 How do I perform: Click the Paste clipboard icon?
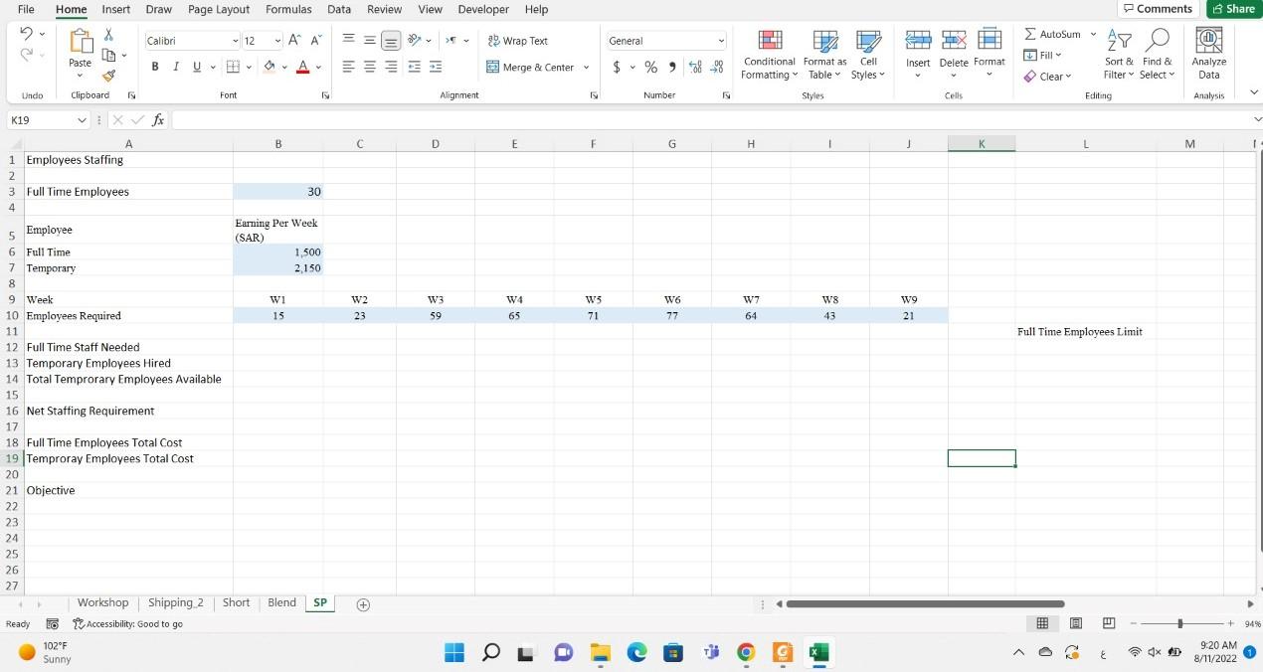[80, 41]
